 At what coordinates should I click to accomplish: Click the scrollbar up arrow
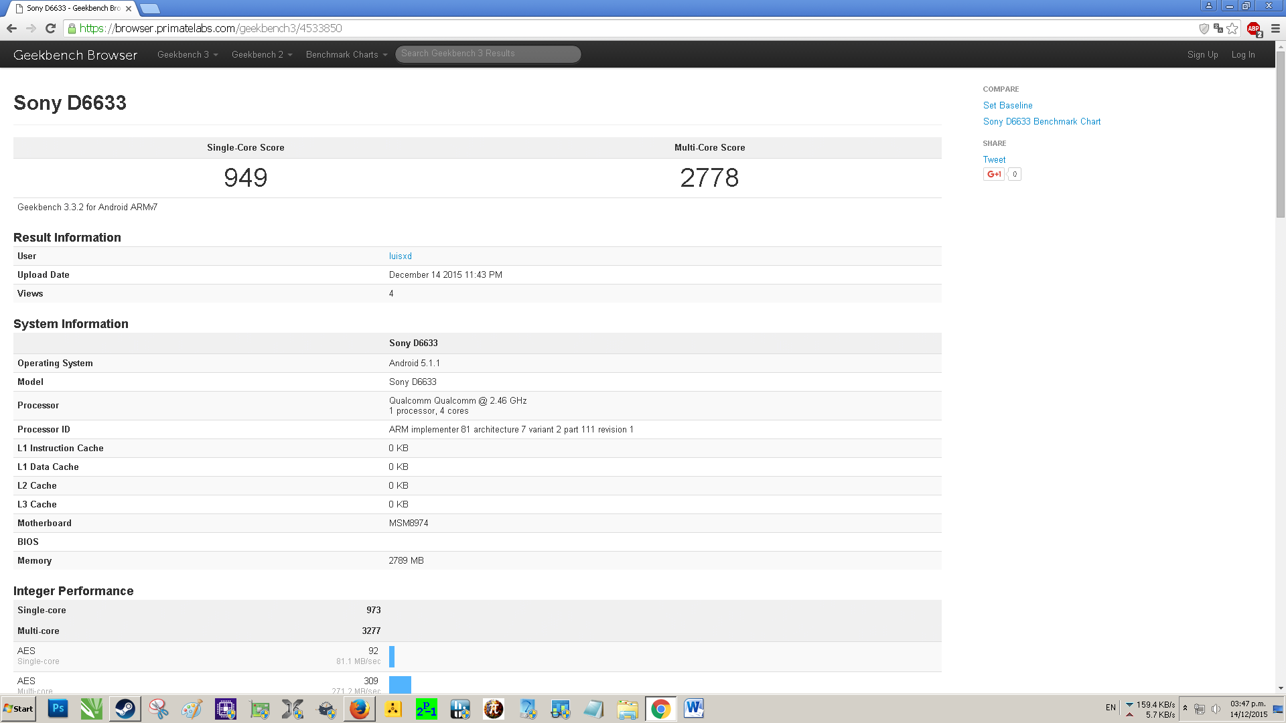(1280, 46)
